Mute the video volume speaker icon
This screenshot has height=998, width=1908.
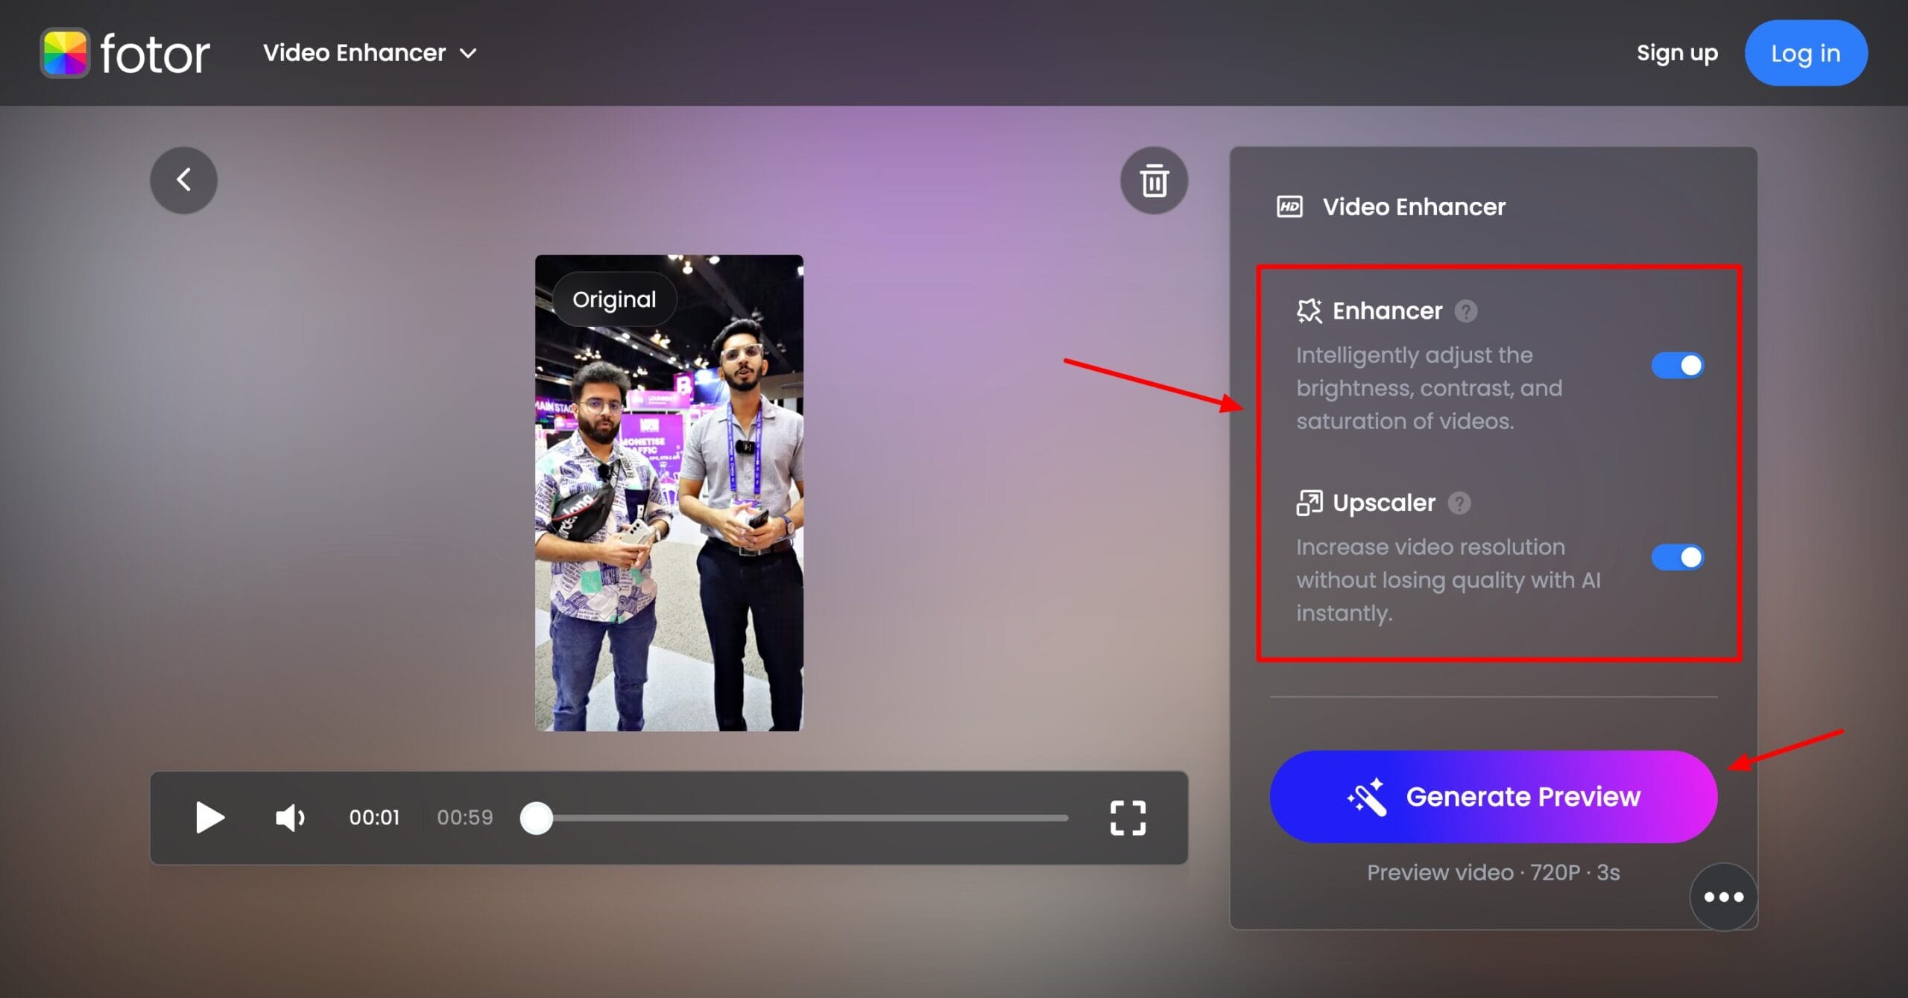pos(289,818)
